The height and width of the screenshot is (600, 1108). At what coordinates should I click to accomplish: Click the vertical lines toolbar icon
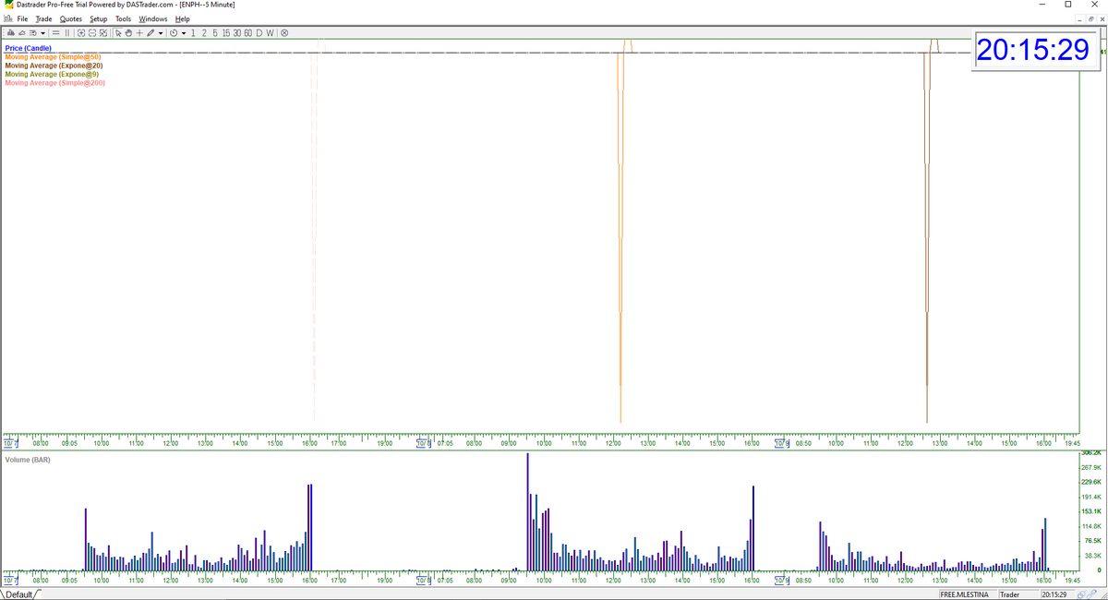tap(67, 33)
